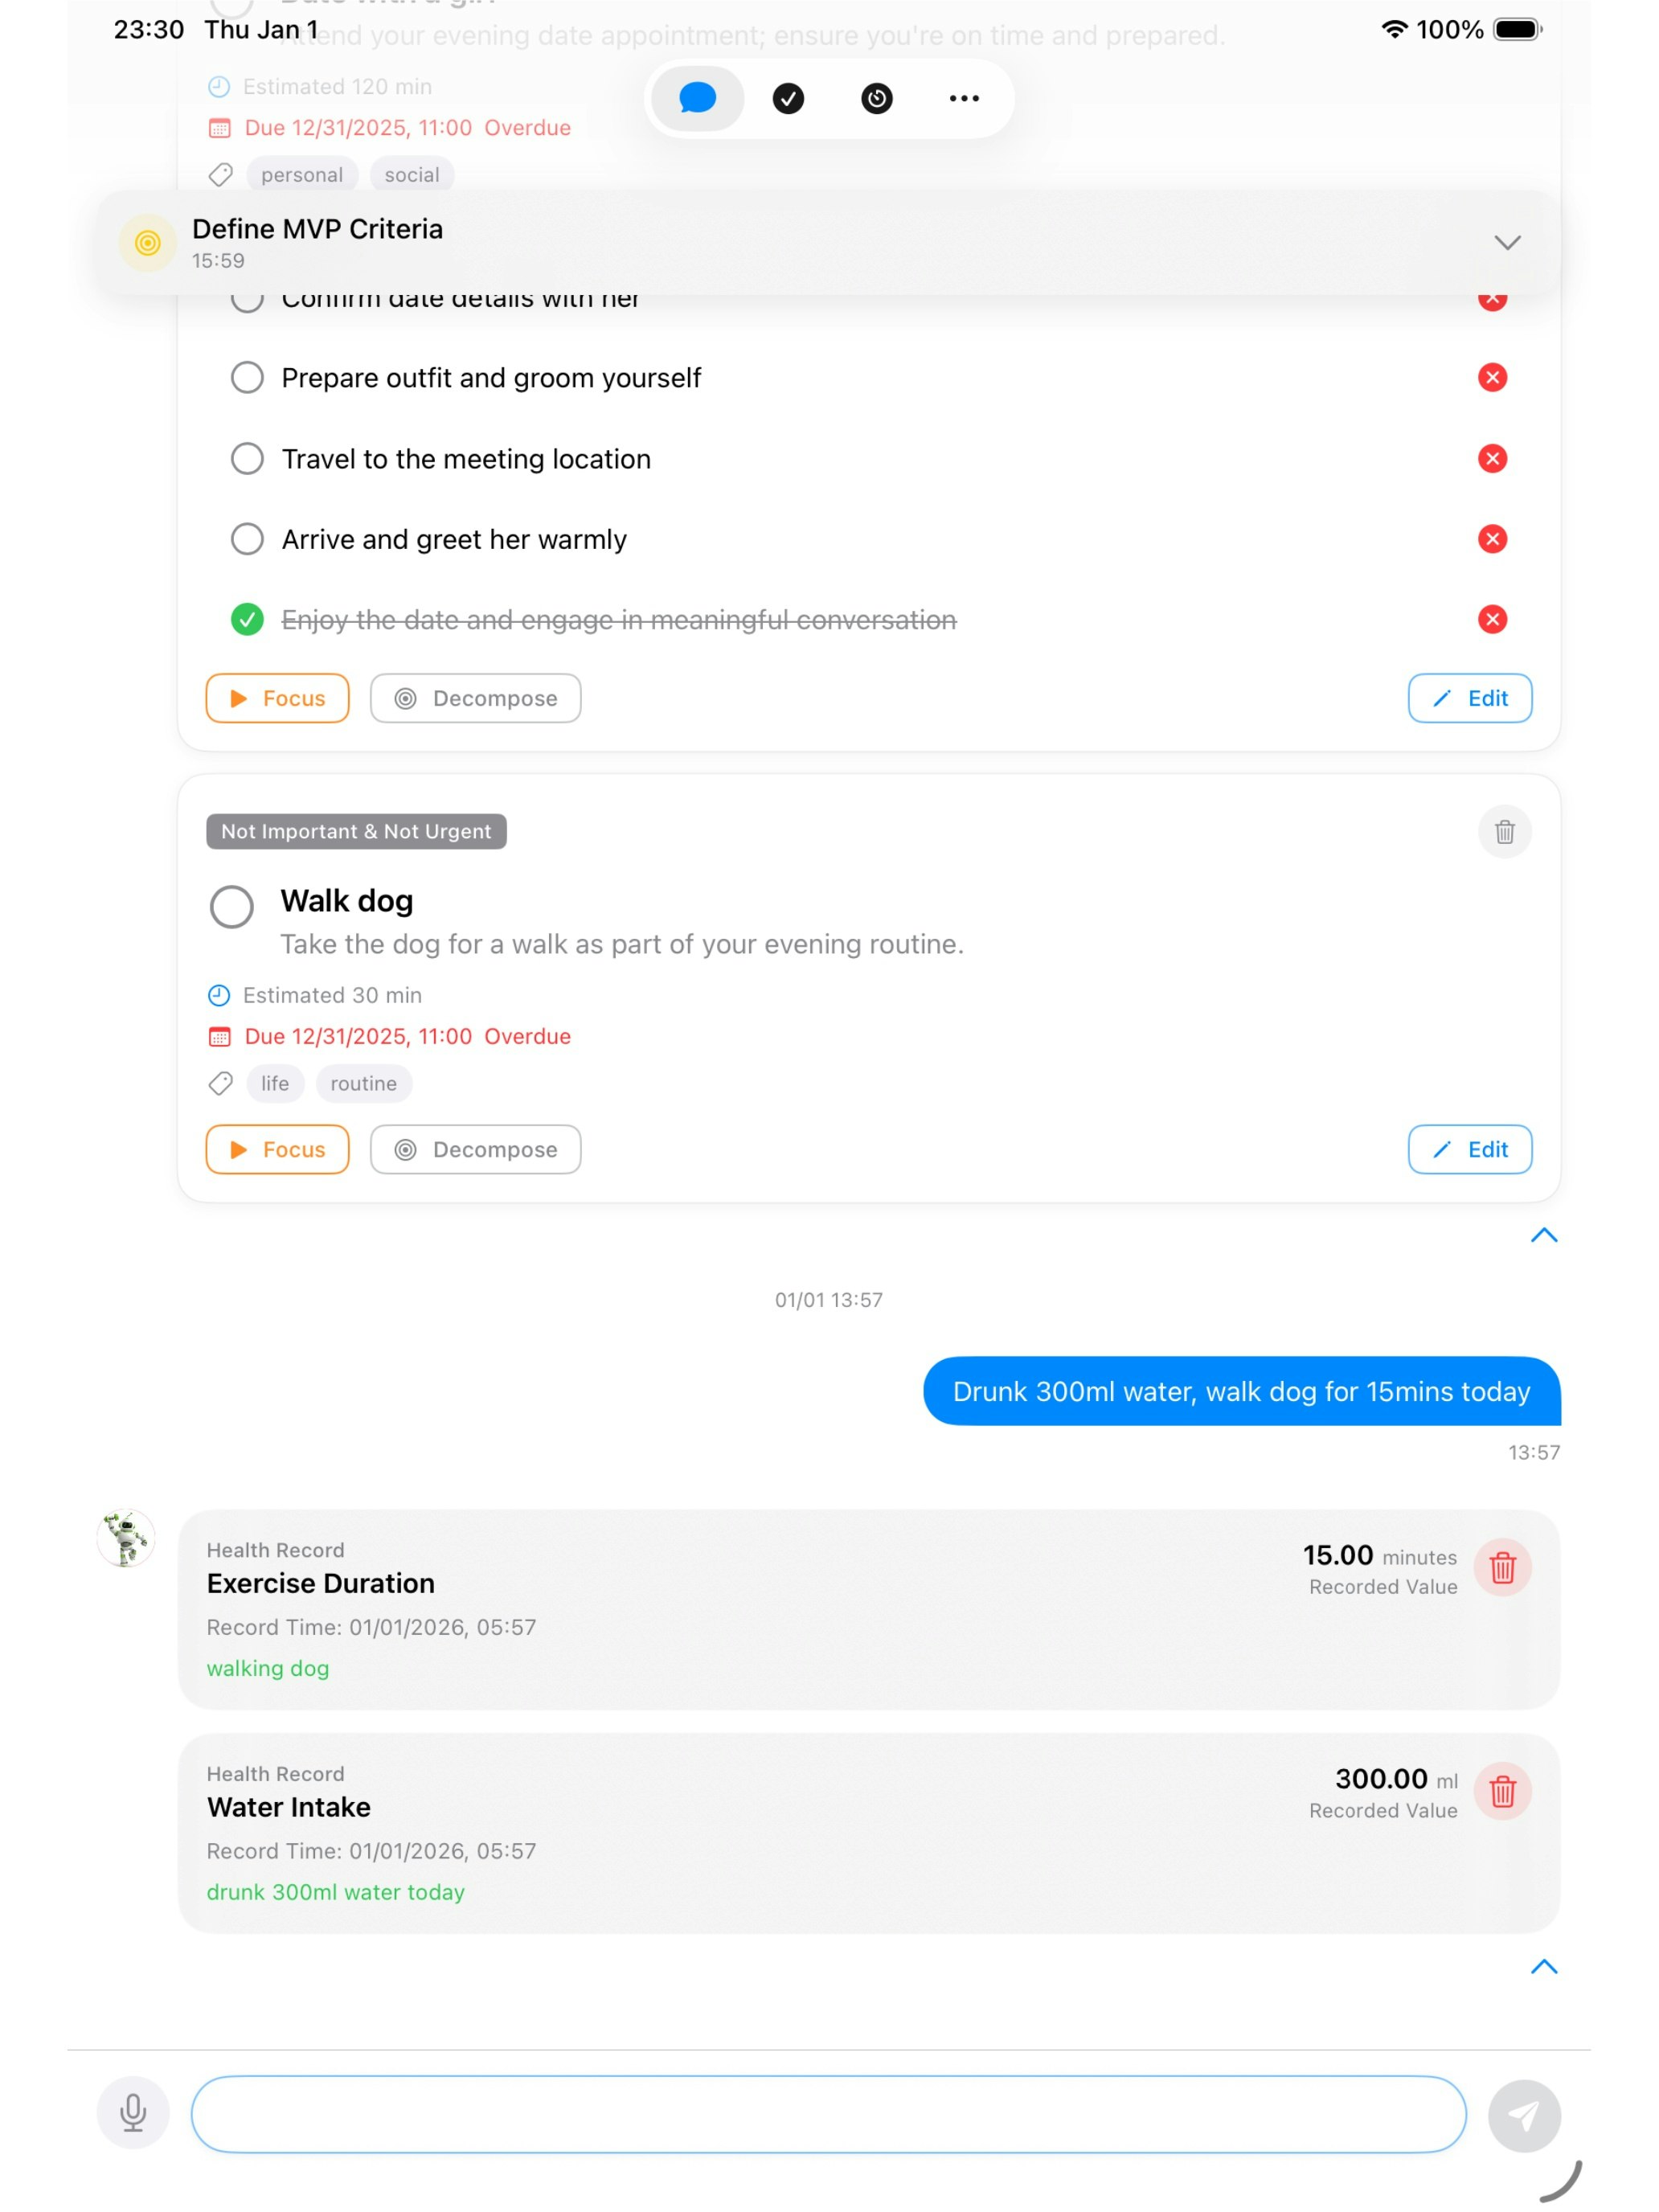Open the chat bubble icon in the top pill
The height and width of the screenshot is (2212, 1659).
696,98
